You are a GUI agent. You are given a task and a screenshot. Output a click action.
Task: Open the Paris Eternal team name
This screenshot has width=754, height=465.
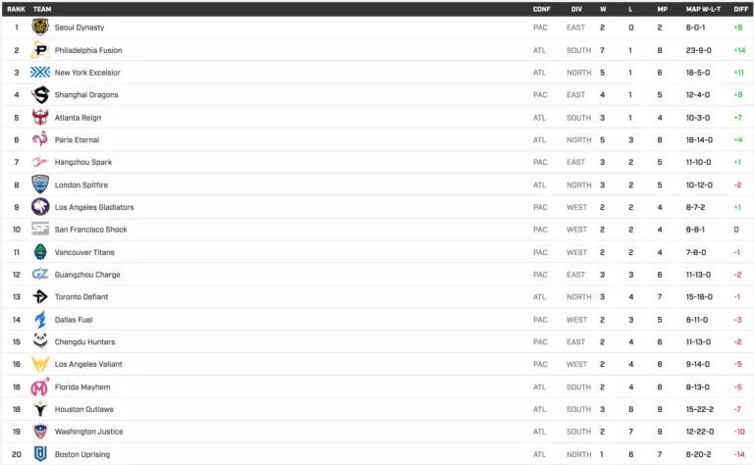[77, 139]
